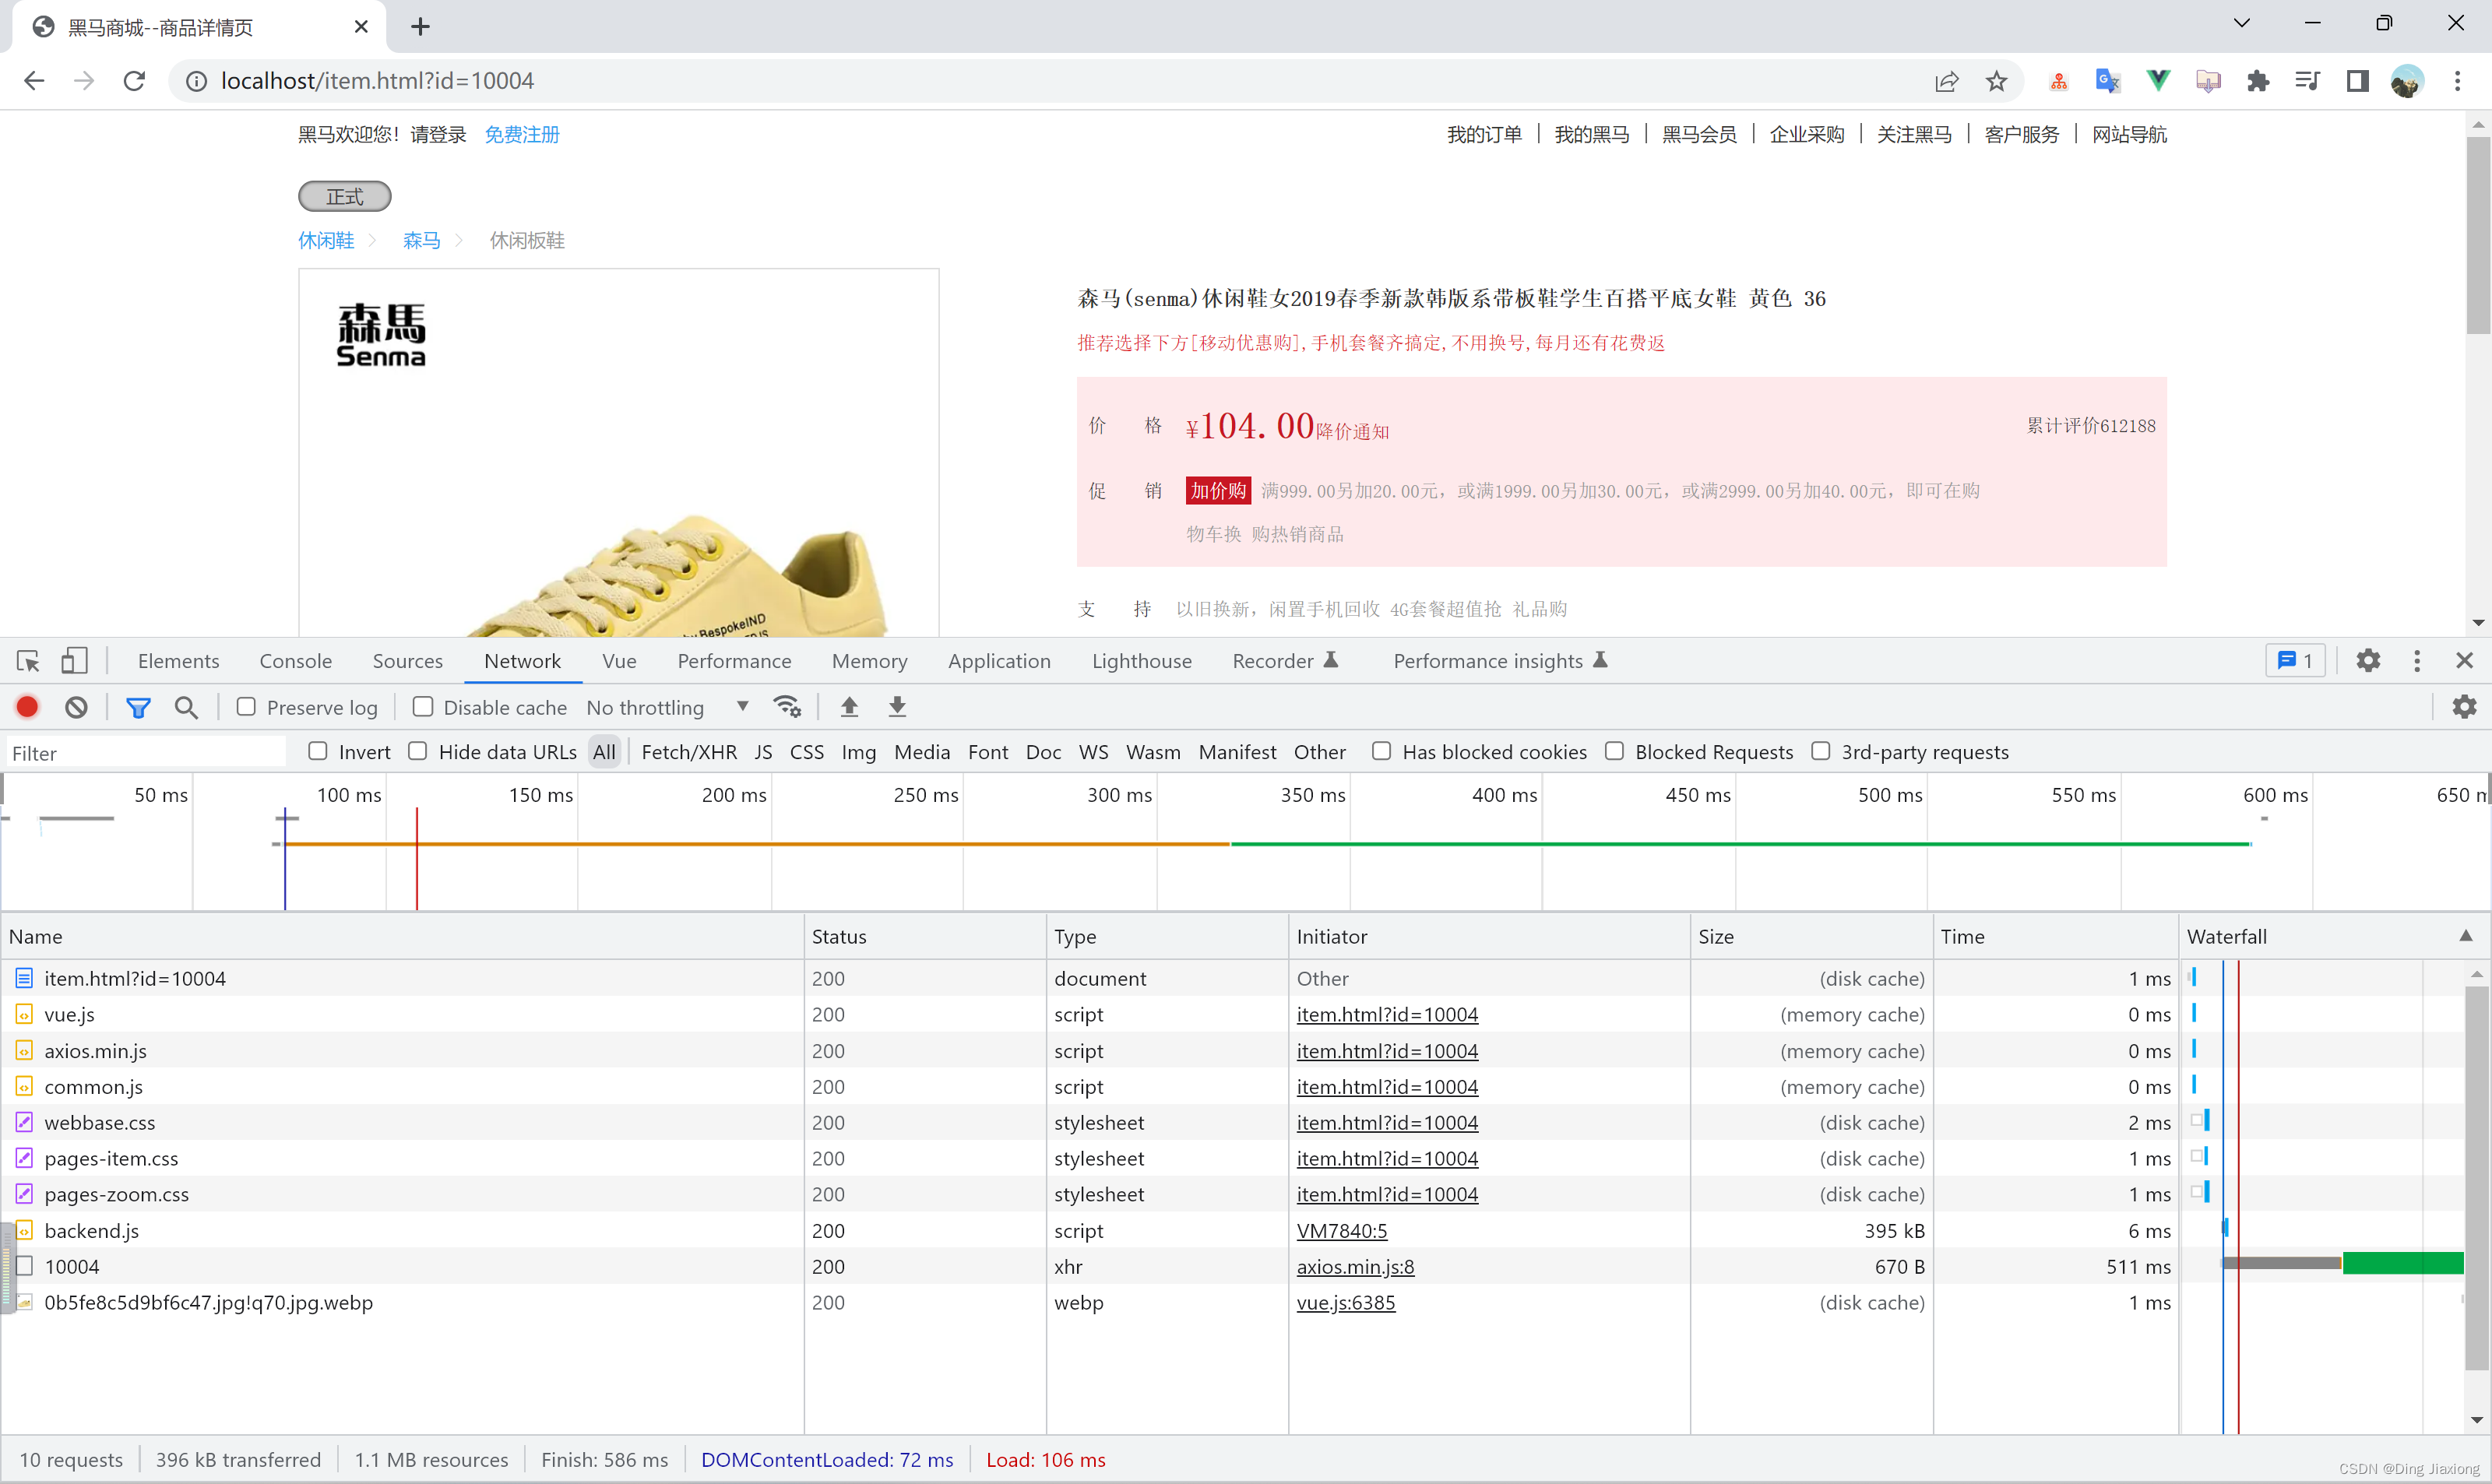2492x1484 pixels.
Task: Toggle device toolbar icon
Action: click(74, 661)
